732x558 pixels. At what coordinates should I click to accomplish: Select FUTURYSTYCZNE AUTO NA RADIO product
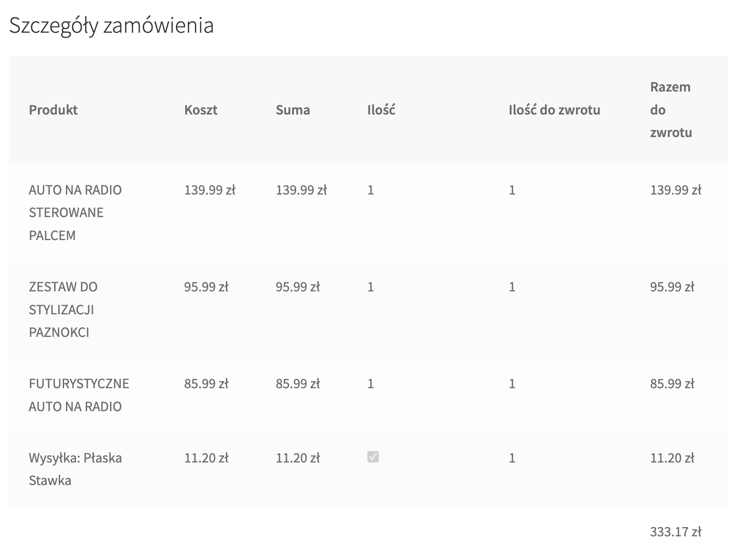[x=79, y=395]
